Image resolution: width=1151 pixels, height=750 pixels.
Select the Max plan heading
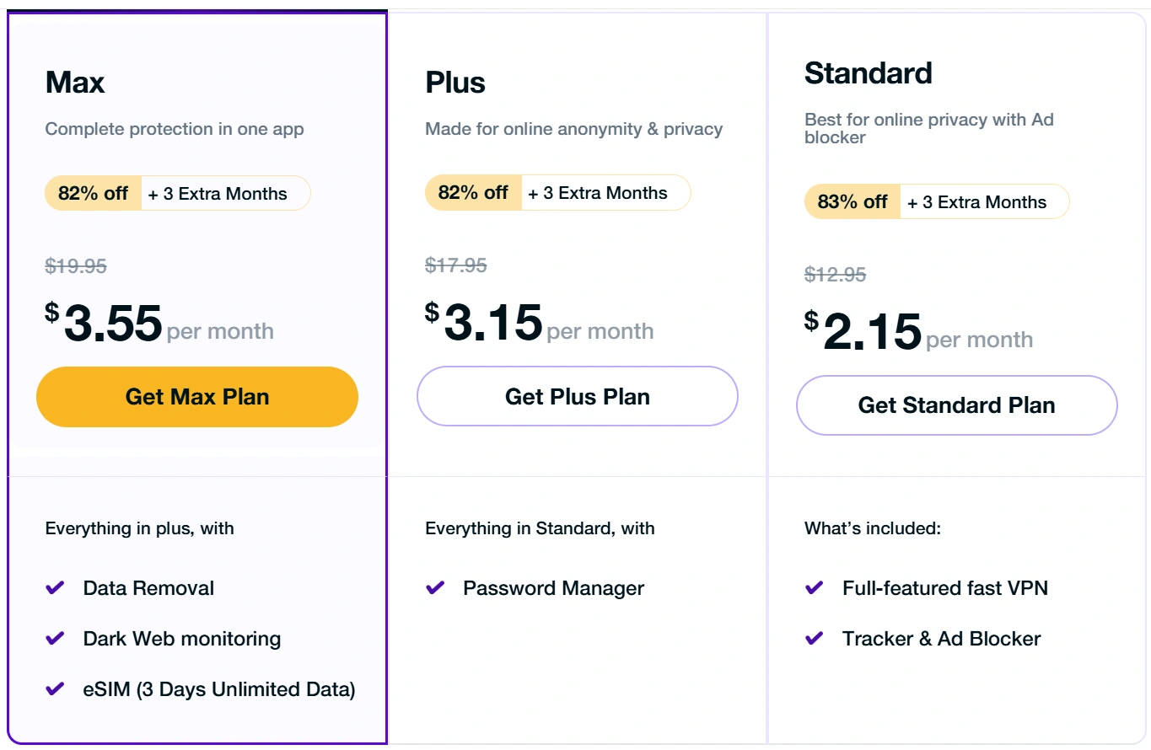[x=75, y=83]
